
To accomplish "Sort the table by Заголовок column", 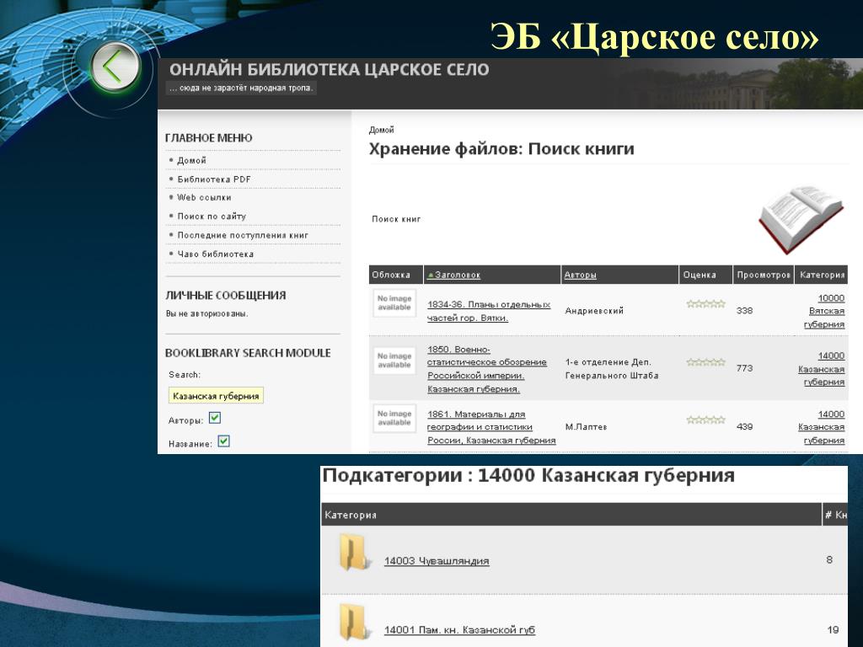I will click(x=454, y=275).
